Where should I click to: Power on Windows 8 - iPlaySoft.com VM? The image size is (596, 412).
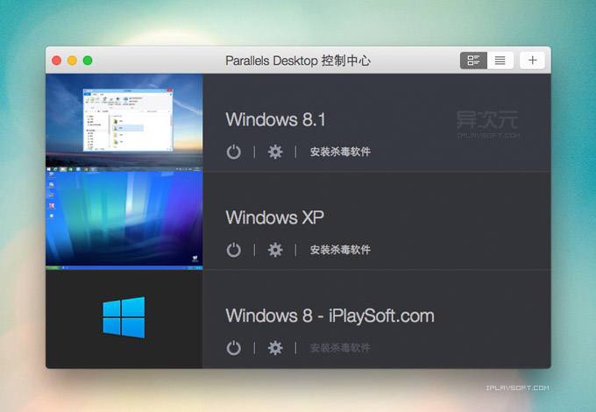click(234, 348)
